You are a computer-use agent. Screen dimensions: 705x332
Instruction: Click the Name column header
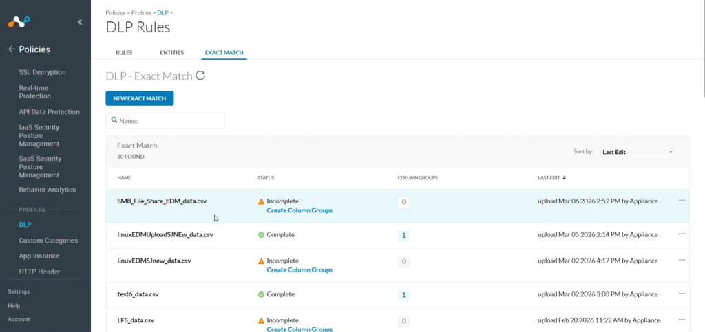[124, 178]
